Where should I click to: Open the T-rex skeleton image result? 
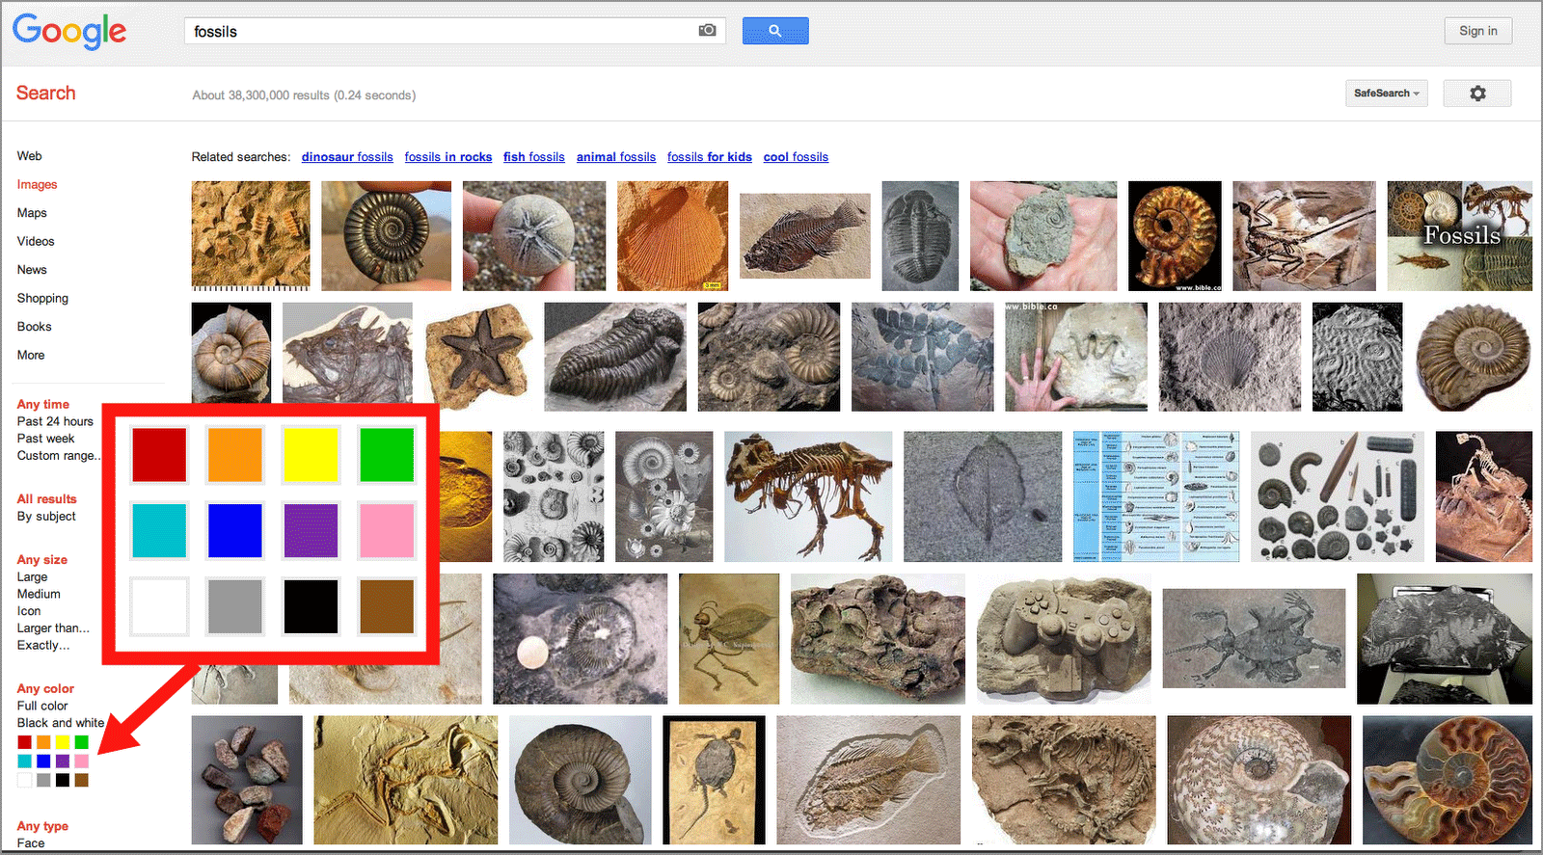[x=808, y=496]
